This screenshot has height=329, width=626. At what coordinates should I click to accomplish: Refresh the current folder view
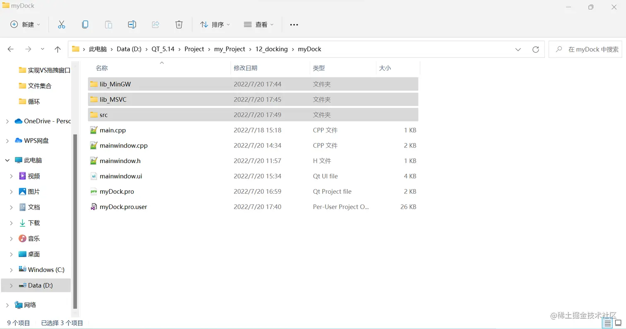pos(536,49)
